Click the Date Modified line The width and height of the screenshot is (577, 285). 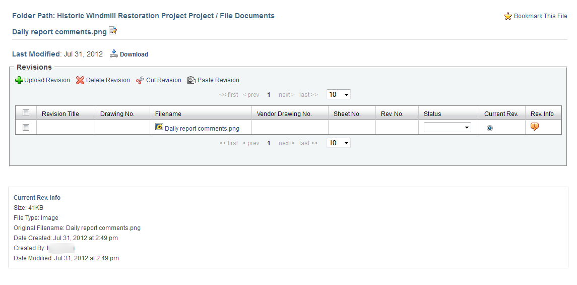tap(66, 258)
